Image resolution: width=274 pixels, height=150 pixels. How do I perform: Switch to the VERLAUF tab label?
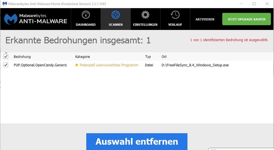tap(175, 25)
